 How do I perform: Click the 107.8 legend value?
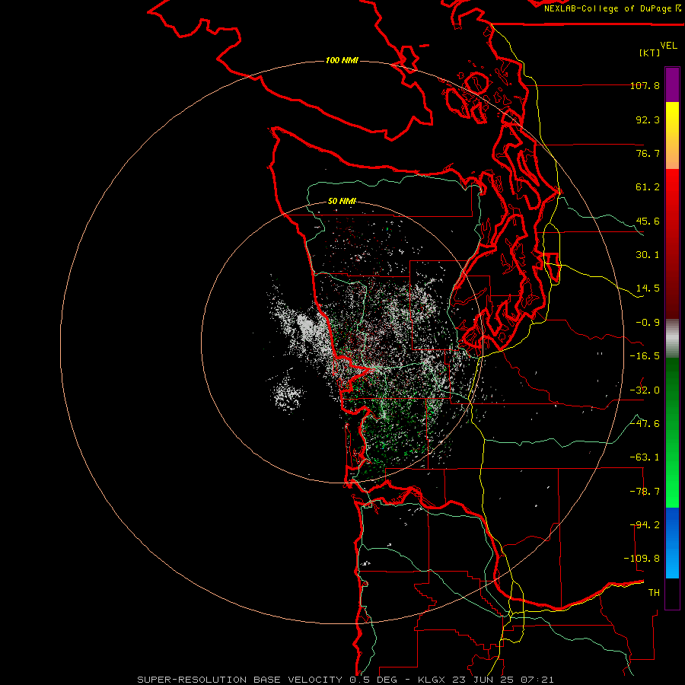point(645,85)
